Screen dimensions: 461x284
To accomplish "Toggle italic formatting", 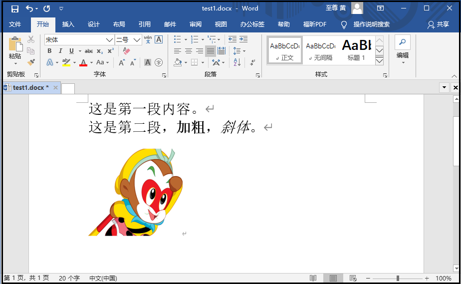I will (60, 51).
